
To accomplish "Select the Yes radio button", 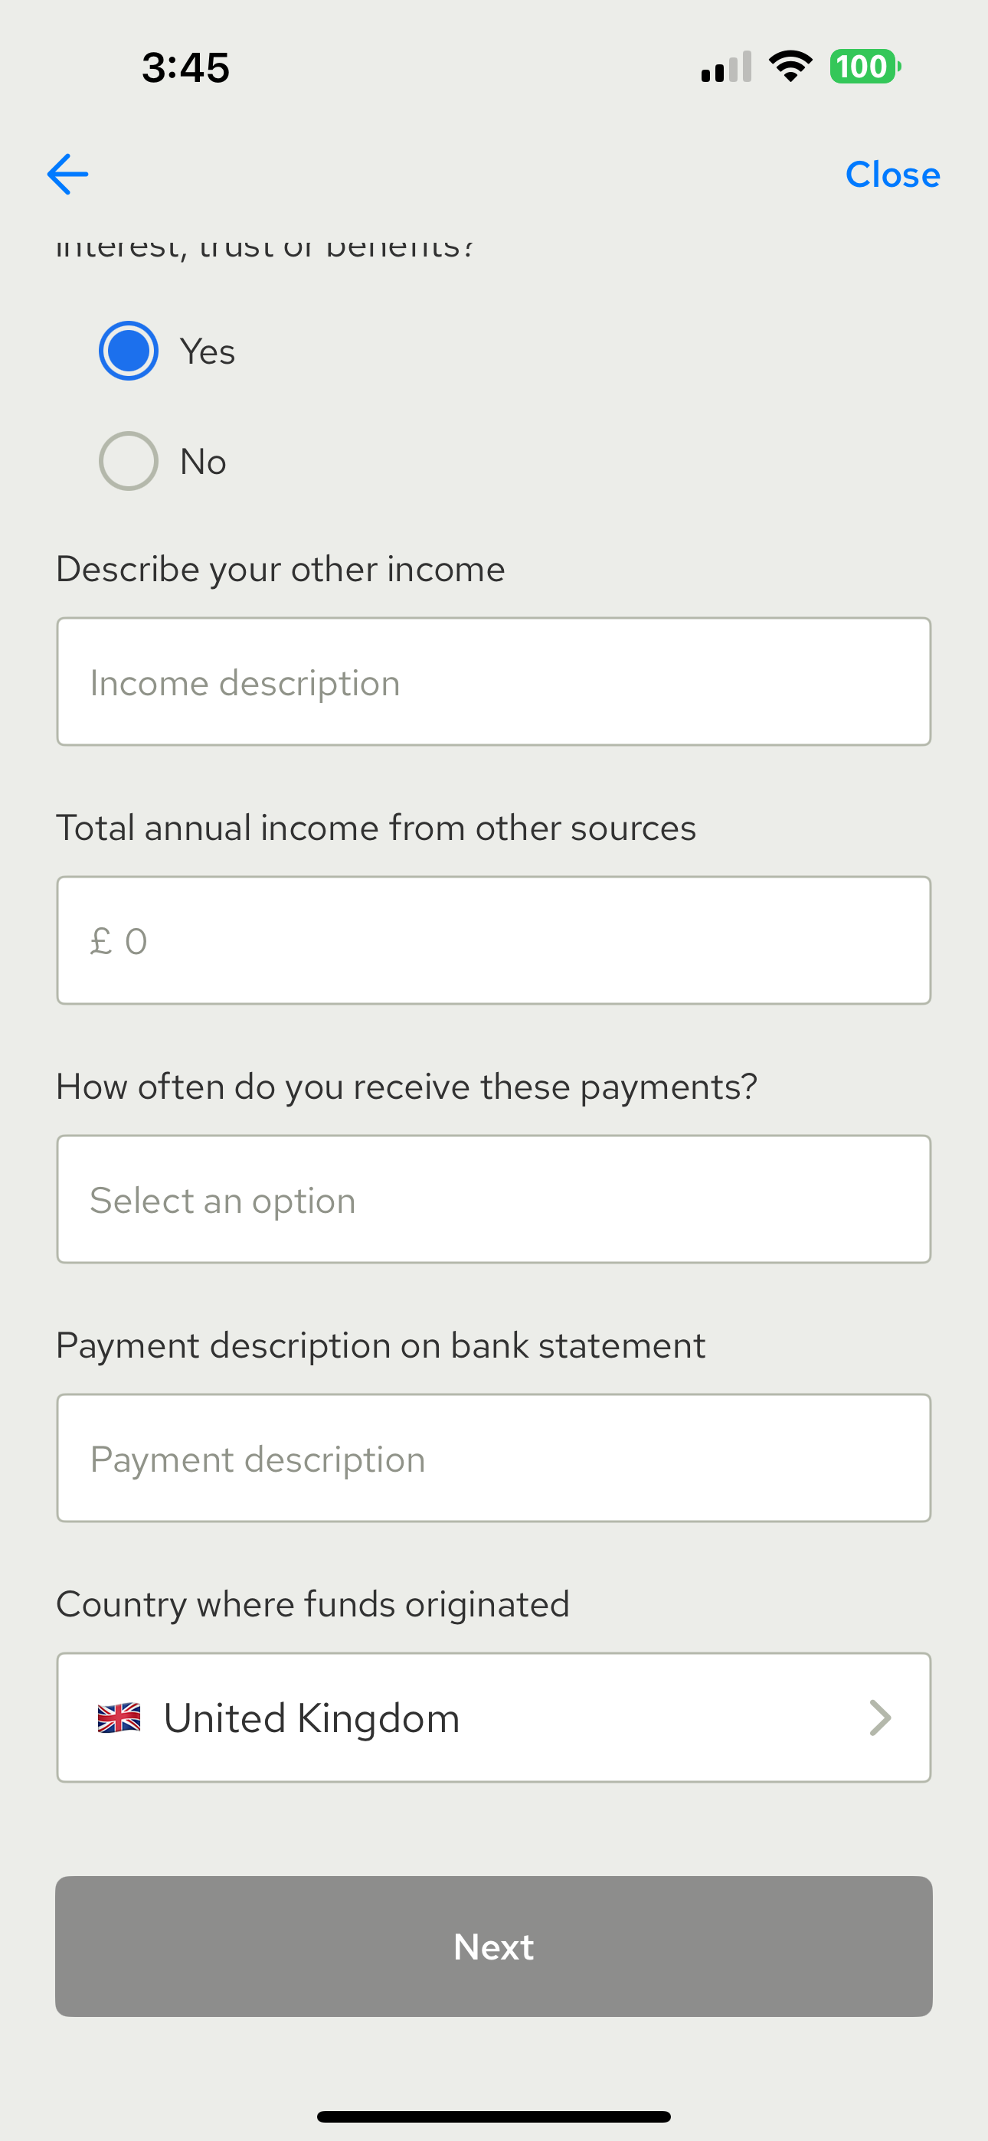I will pos(129,351).
